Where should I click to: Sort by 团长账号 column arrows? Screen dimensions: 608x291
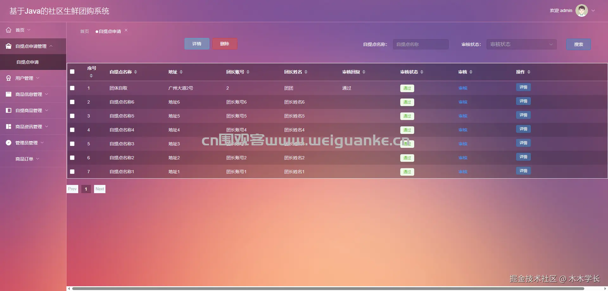click(248, 72)
